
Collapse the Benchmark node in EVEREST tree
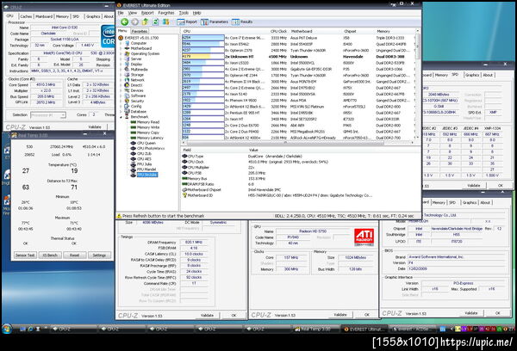(121, 117)
